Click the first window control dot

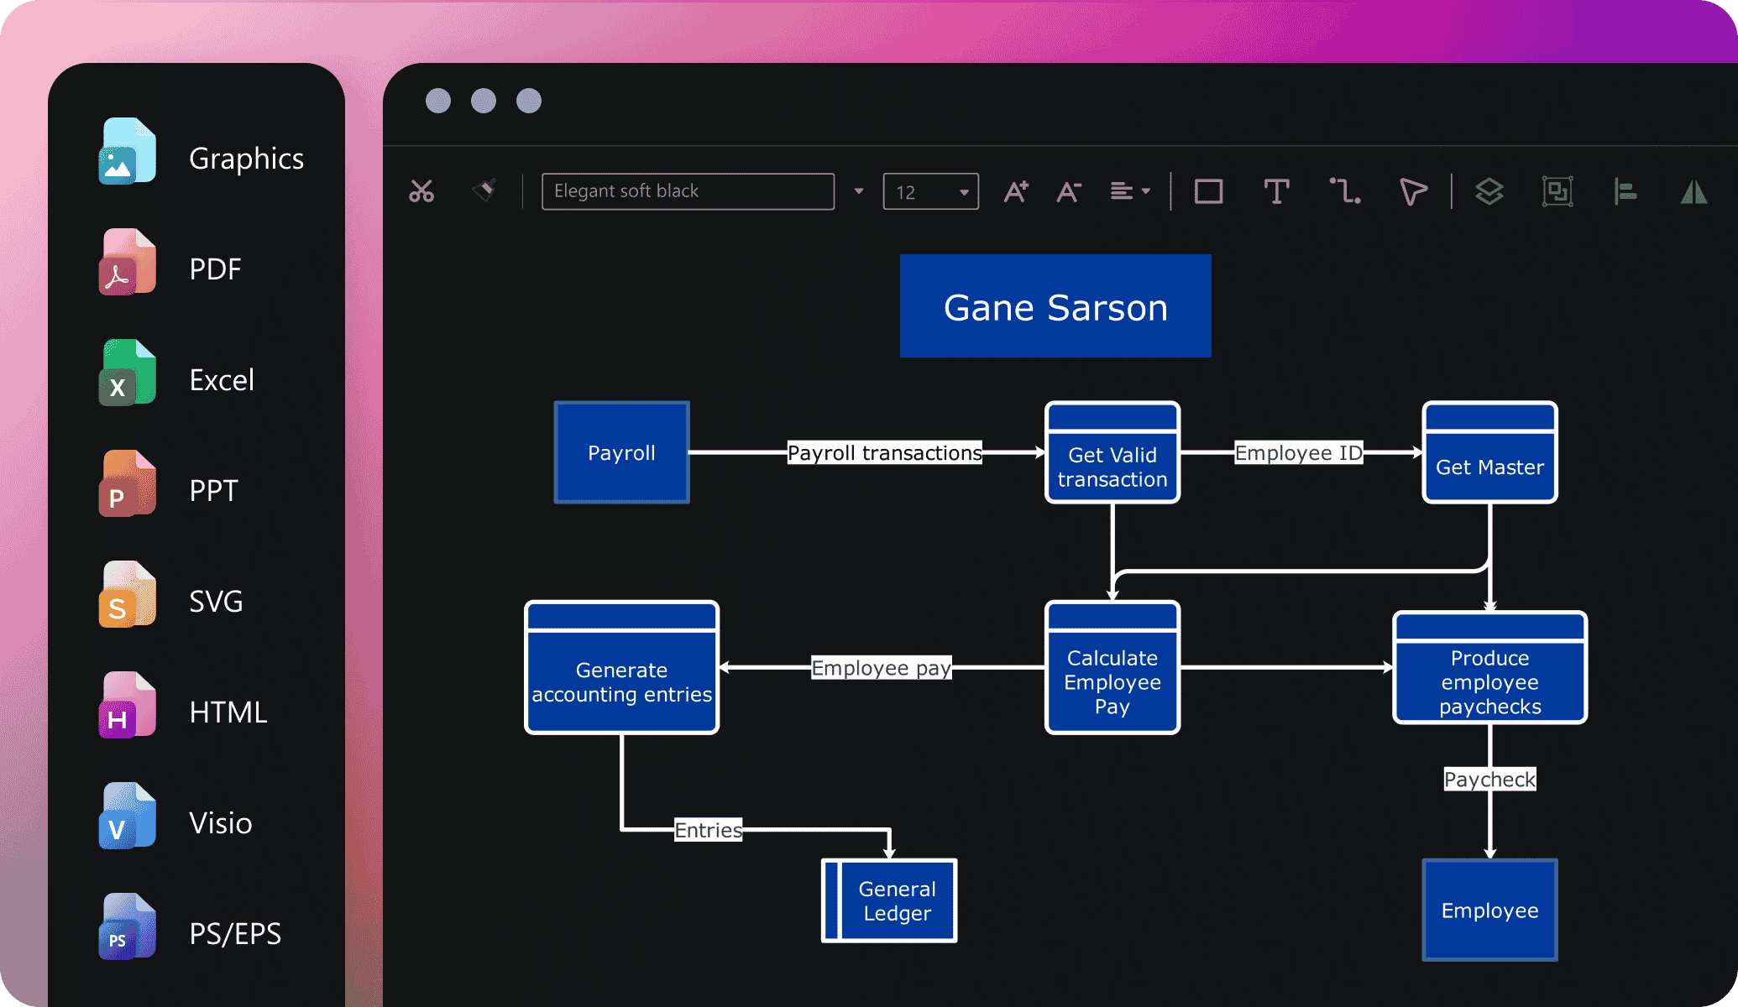pos(438,101)
